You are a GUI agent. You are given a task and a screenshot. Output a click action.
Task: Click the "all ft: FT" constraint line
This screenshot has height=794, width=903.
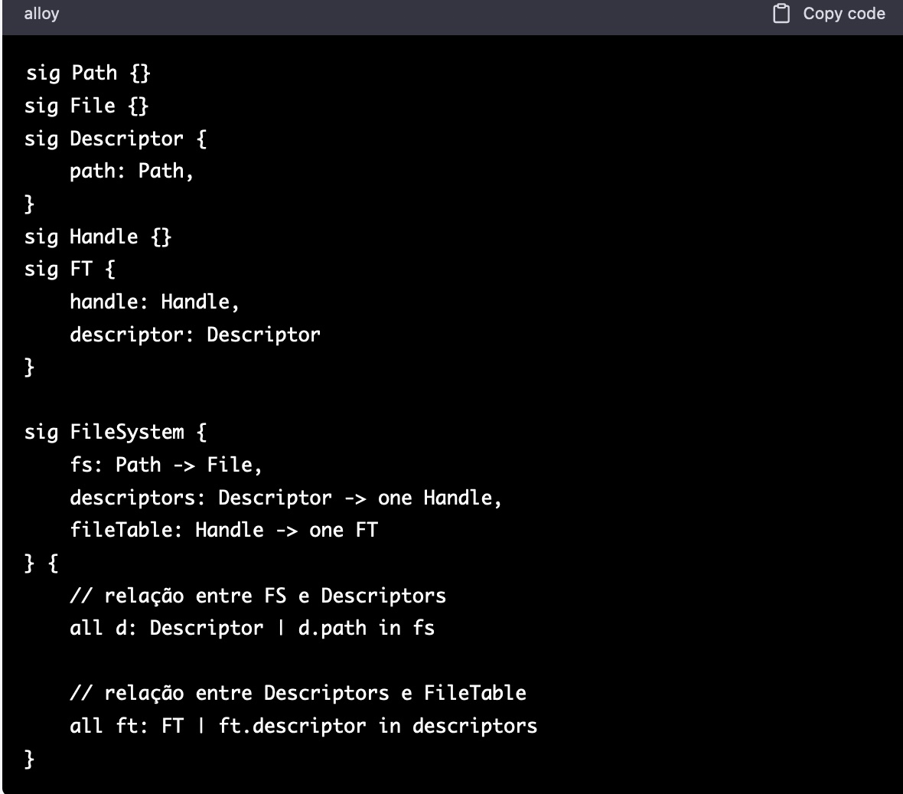tap(303, 726)
